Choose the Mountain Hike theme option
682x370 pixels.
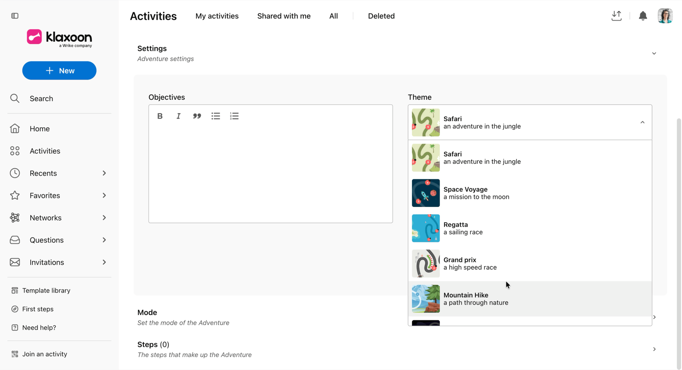[x=530, y=299]
